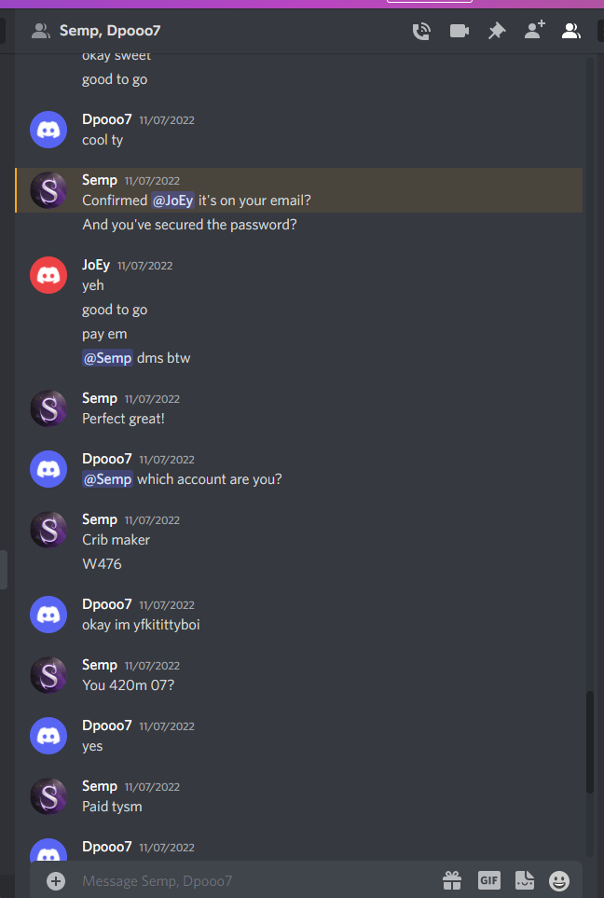Open pinned messages
604x898 pixels.
coord(497,31)
